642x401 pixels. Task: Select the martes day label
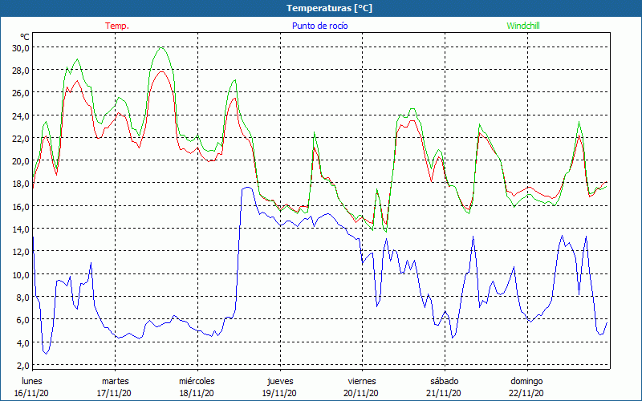click(115, 381)
